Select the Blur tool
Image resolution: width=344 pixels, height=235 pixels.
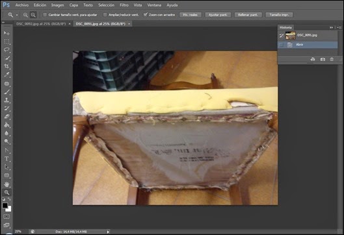(x=7, y=133)
